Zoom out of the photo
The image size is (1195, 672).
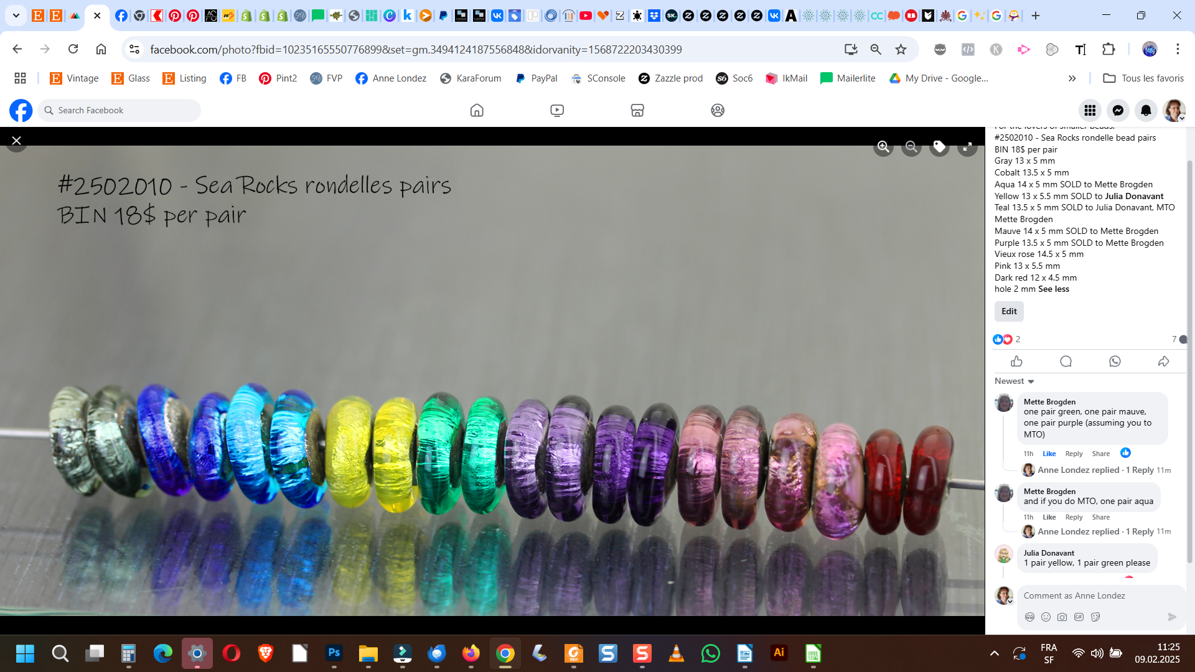click(x=911, y=147)
